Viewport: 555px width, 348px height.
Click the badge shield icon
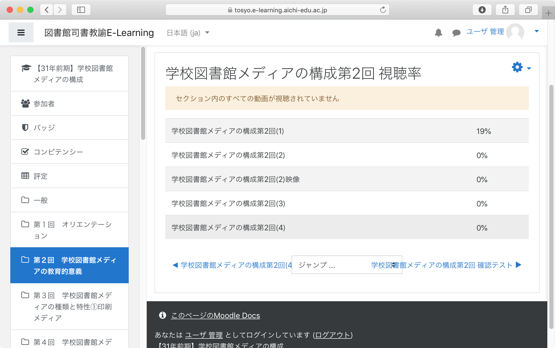coord(25,127)
